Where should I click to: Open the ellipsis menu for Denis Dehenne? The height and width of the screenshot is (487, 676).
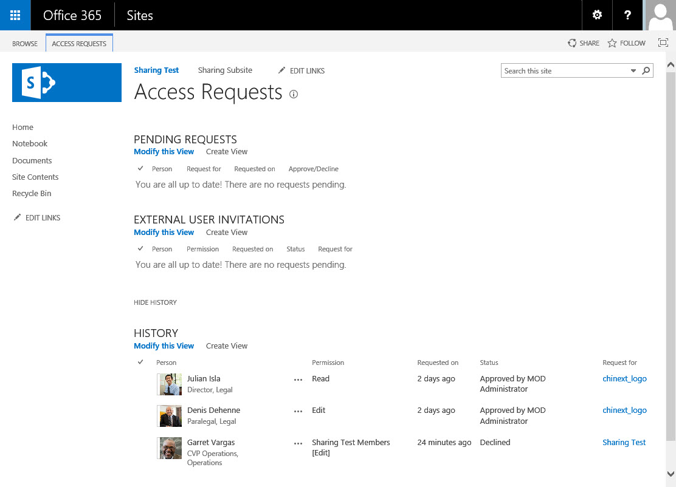click(x=298, y=411)
